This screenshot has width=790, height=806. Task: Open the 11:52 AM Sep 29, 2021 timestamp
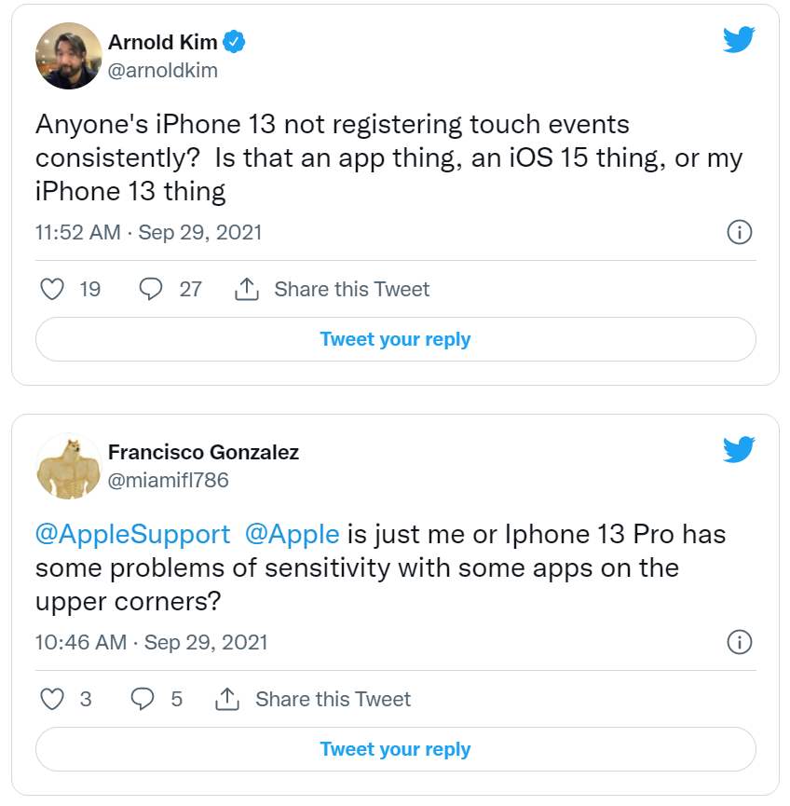click(x=149, y=232)
